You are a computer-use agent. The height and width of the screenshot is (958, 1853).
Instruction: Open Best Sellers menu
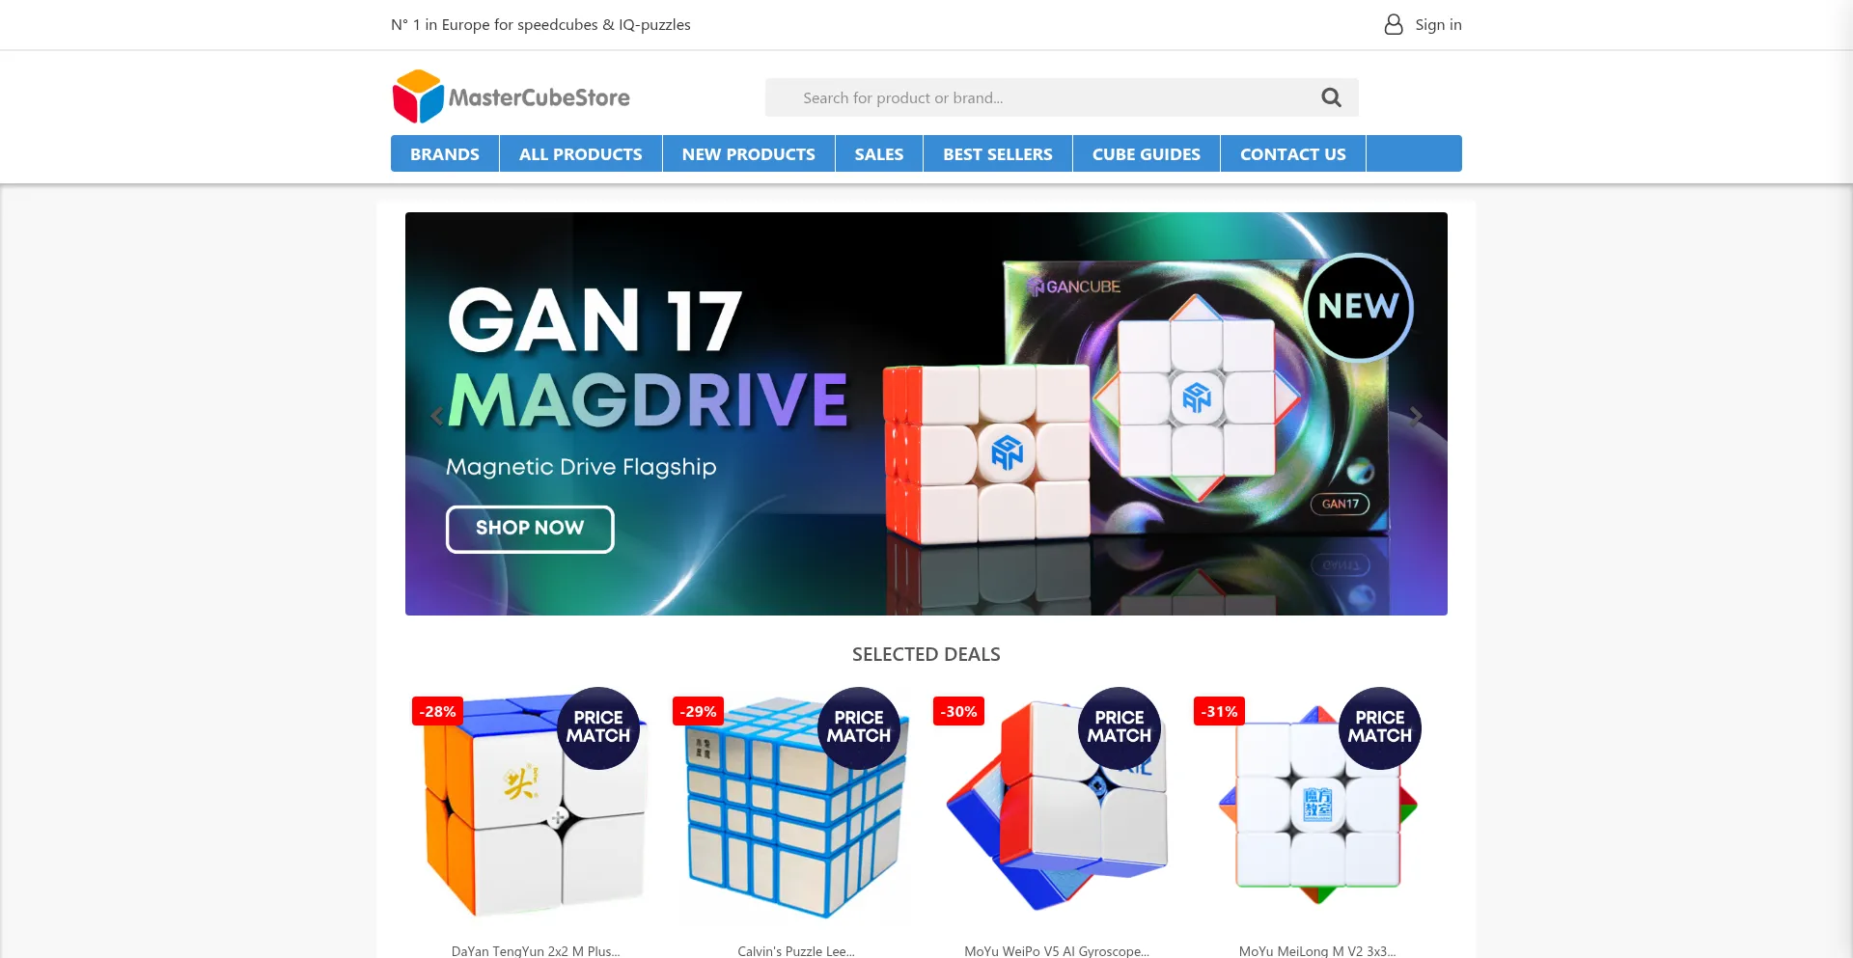pyautogui.click(x=998, y=153)
